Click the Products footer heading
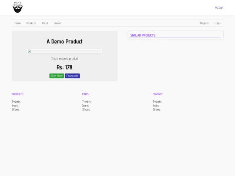Screen dimensions: 235x176 click(x=17, y=94)
